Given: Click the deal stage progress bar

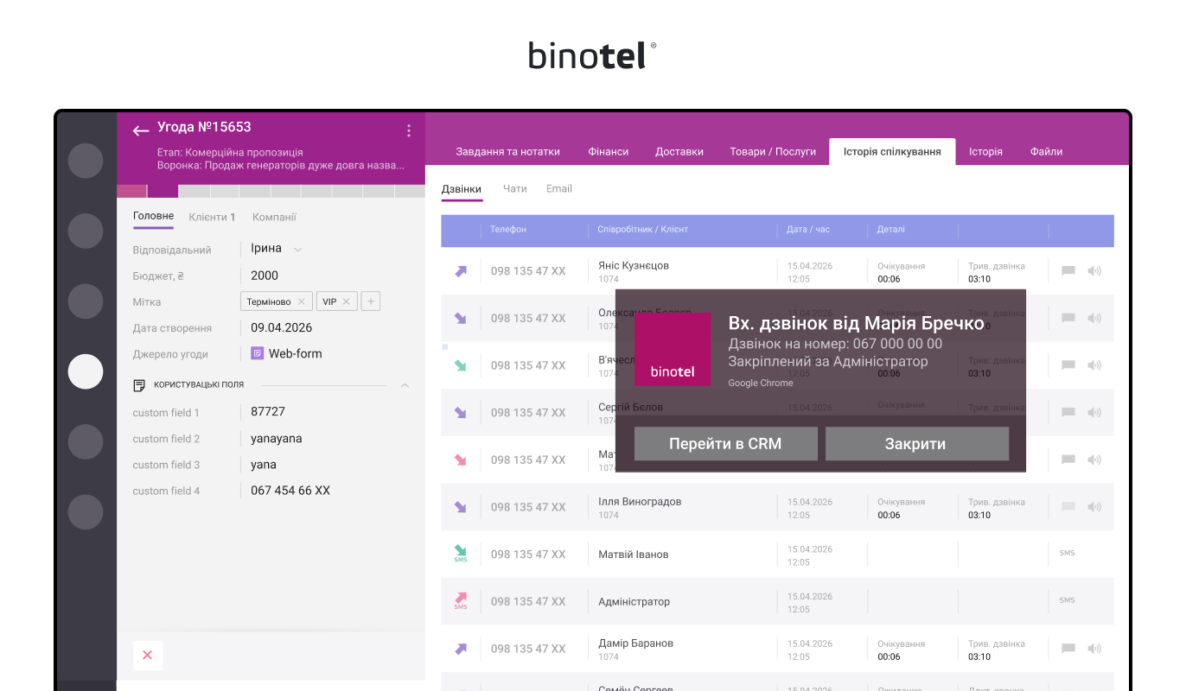Looking at the screenshot, I should (x=271, y=191).
